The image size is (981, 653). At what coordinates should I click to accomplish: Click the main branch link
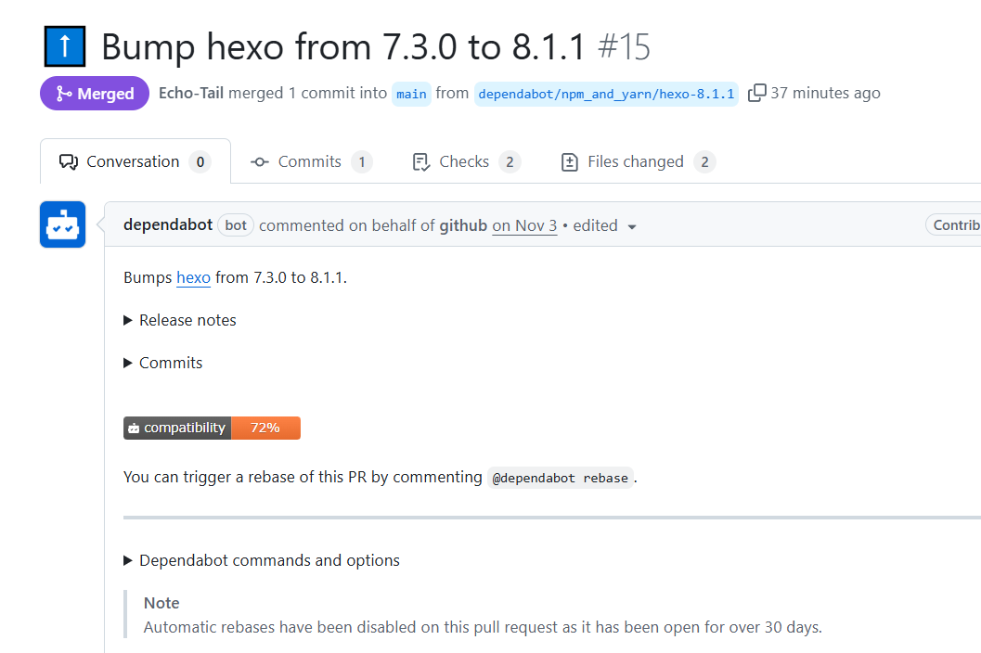pyautogui.click(x=411, y=94)
